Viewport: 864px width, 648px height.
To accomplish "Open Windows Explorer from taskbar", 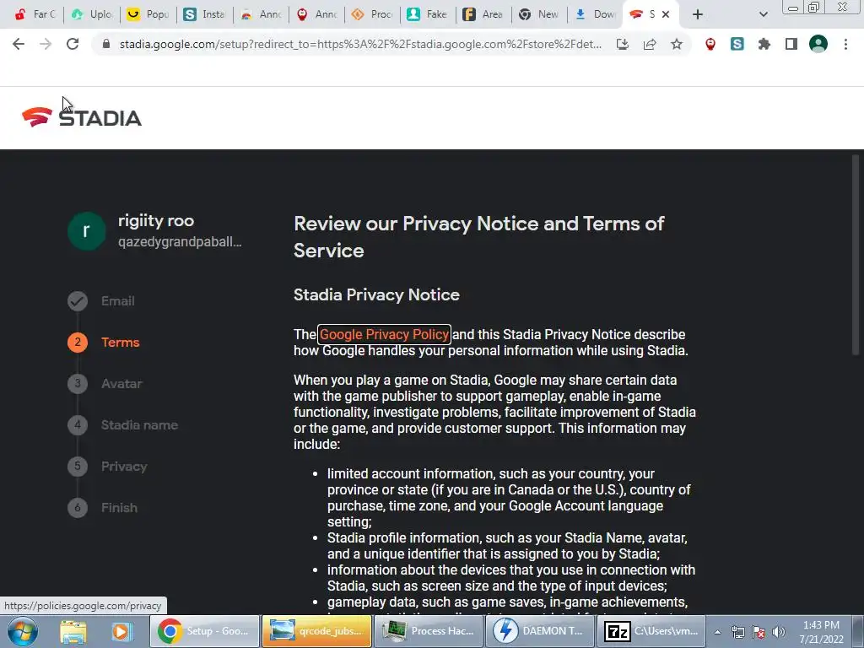I will [x=73, y=631].
